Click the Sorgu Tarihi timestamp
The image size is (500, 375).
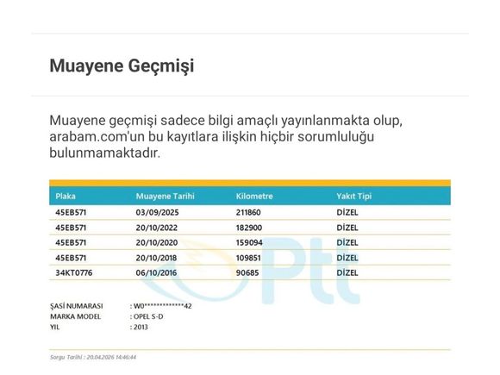pyautogui.click(x=93, y=357)
